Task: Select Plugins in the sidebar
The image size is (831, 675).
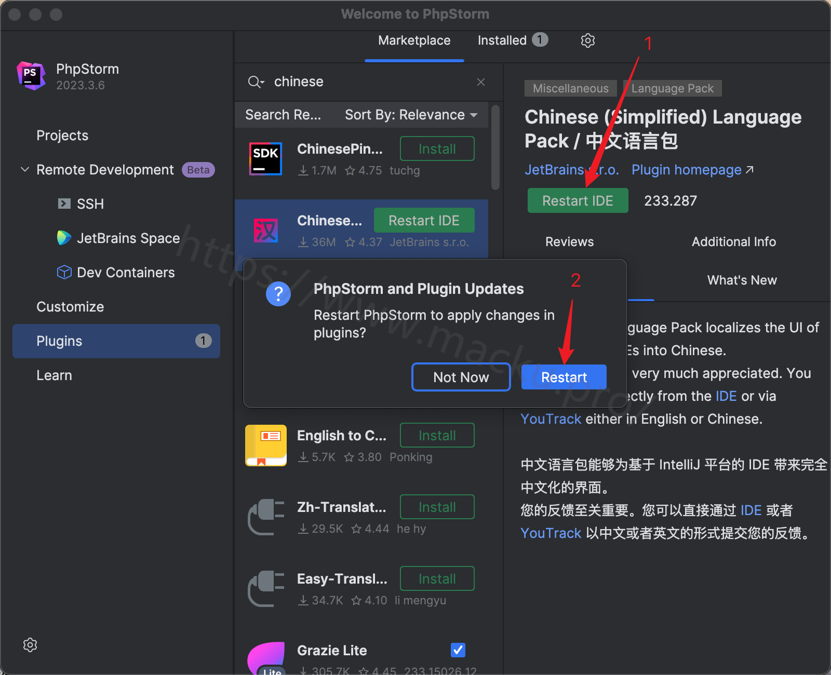Action: 116,341
